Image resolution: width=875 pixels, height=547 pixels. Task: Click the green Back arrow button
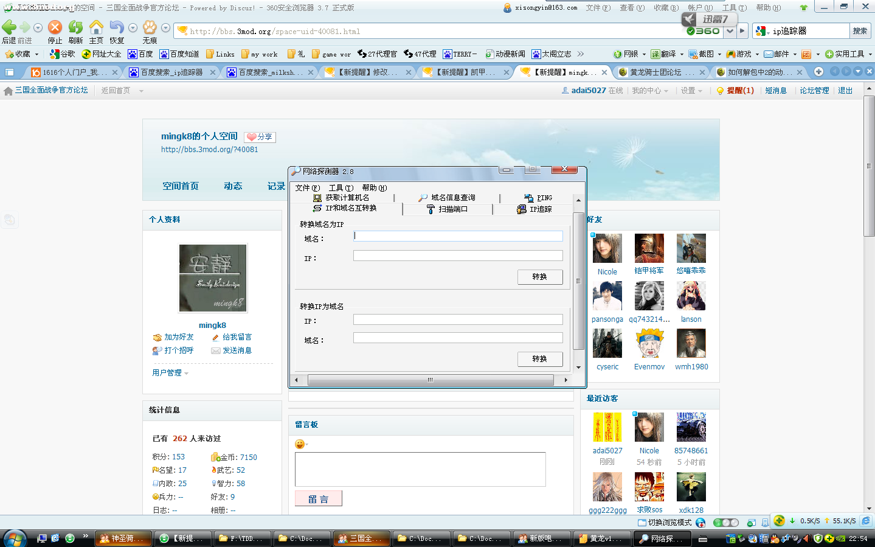pos(9,27)
